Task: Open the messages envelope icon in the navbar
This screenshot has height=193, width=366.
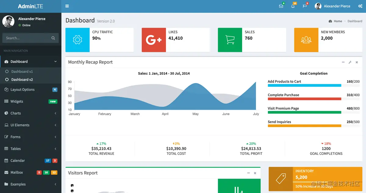Action: [x=281, y=6]
